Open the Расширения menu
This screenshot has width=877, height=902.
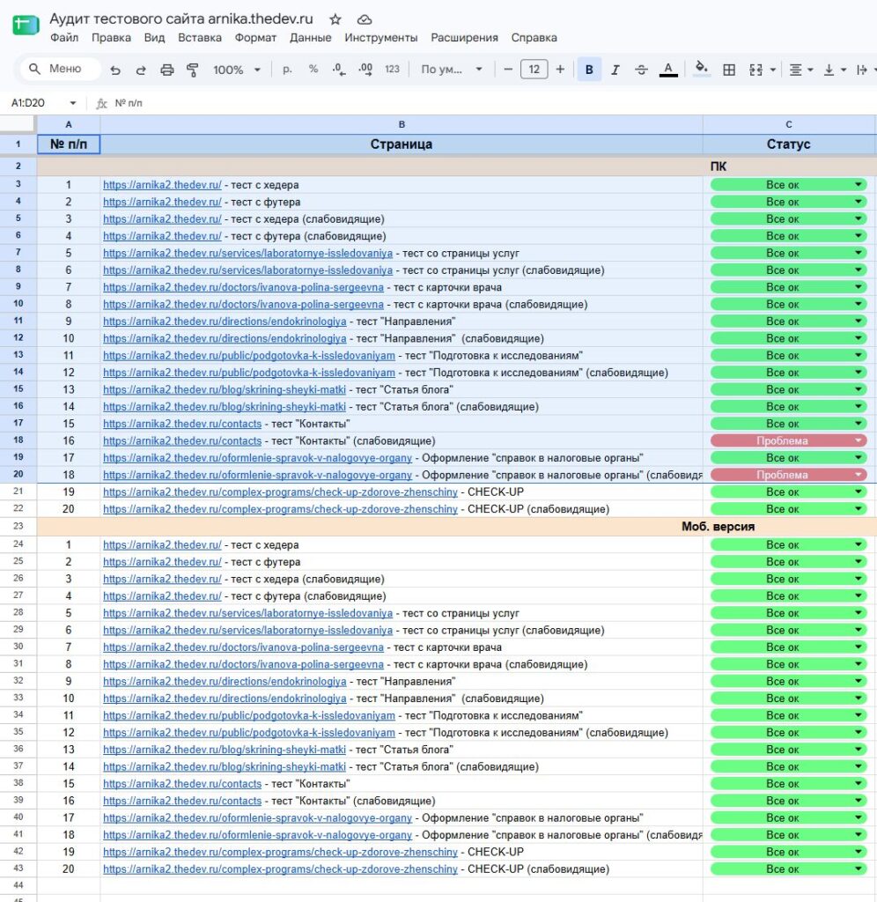click(464, 37)
